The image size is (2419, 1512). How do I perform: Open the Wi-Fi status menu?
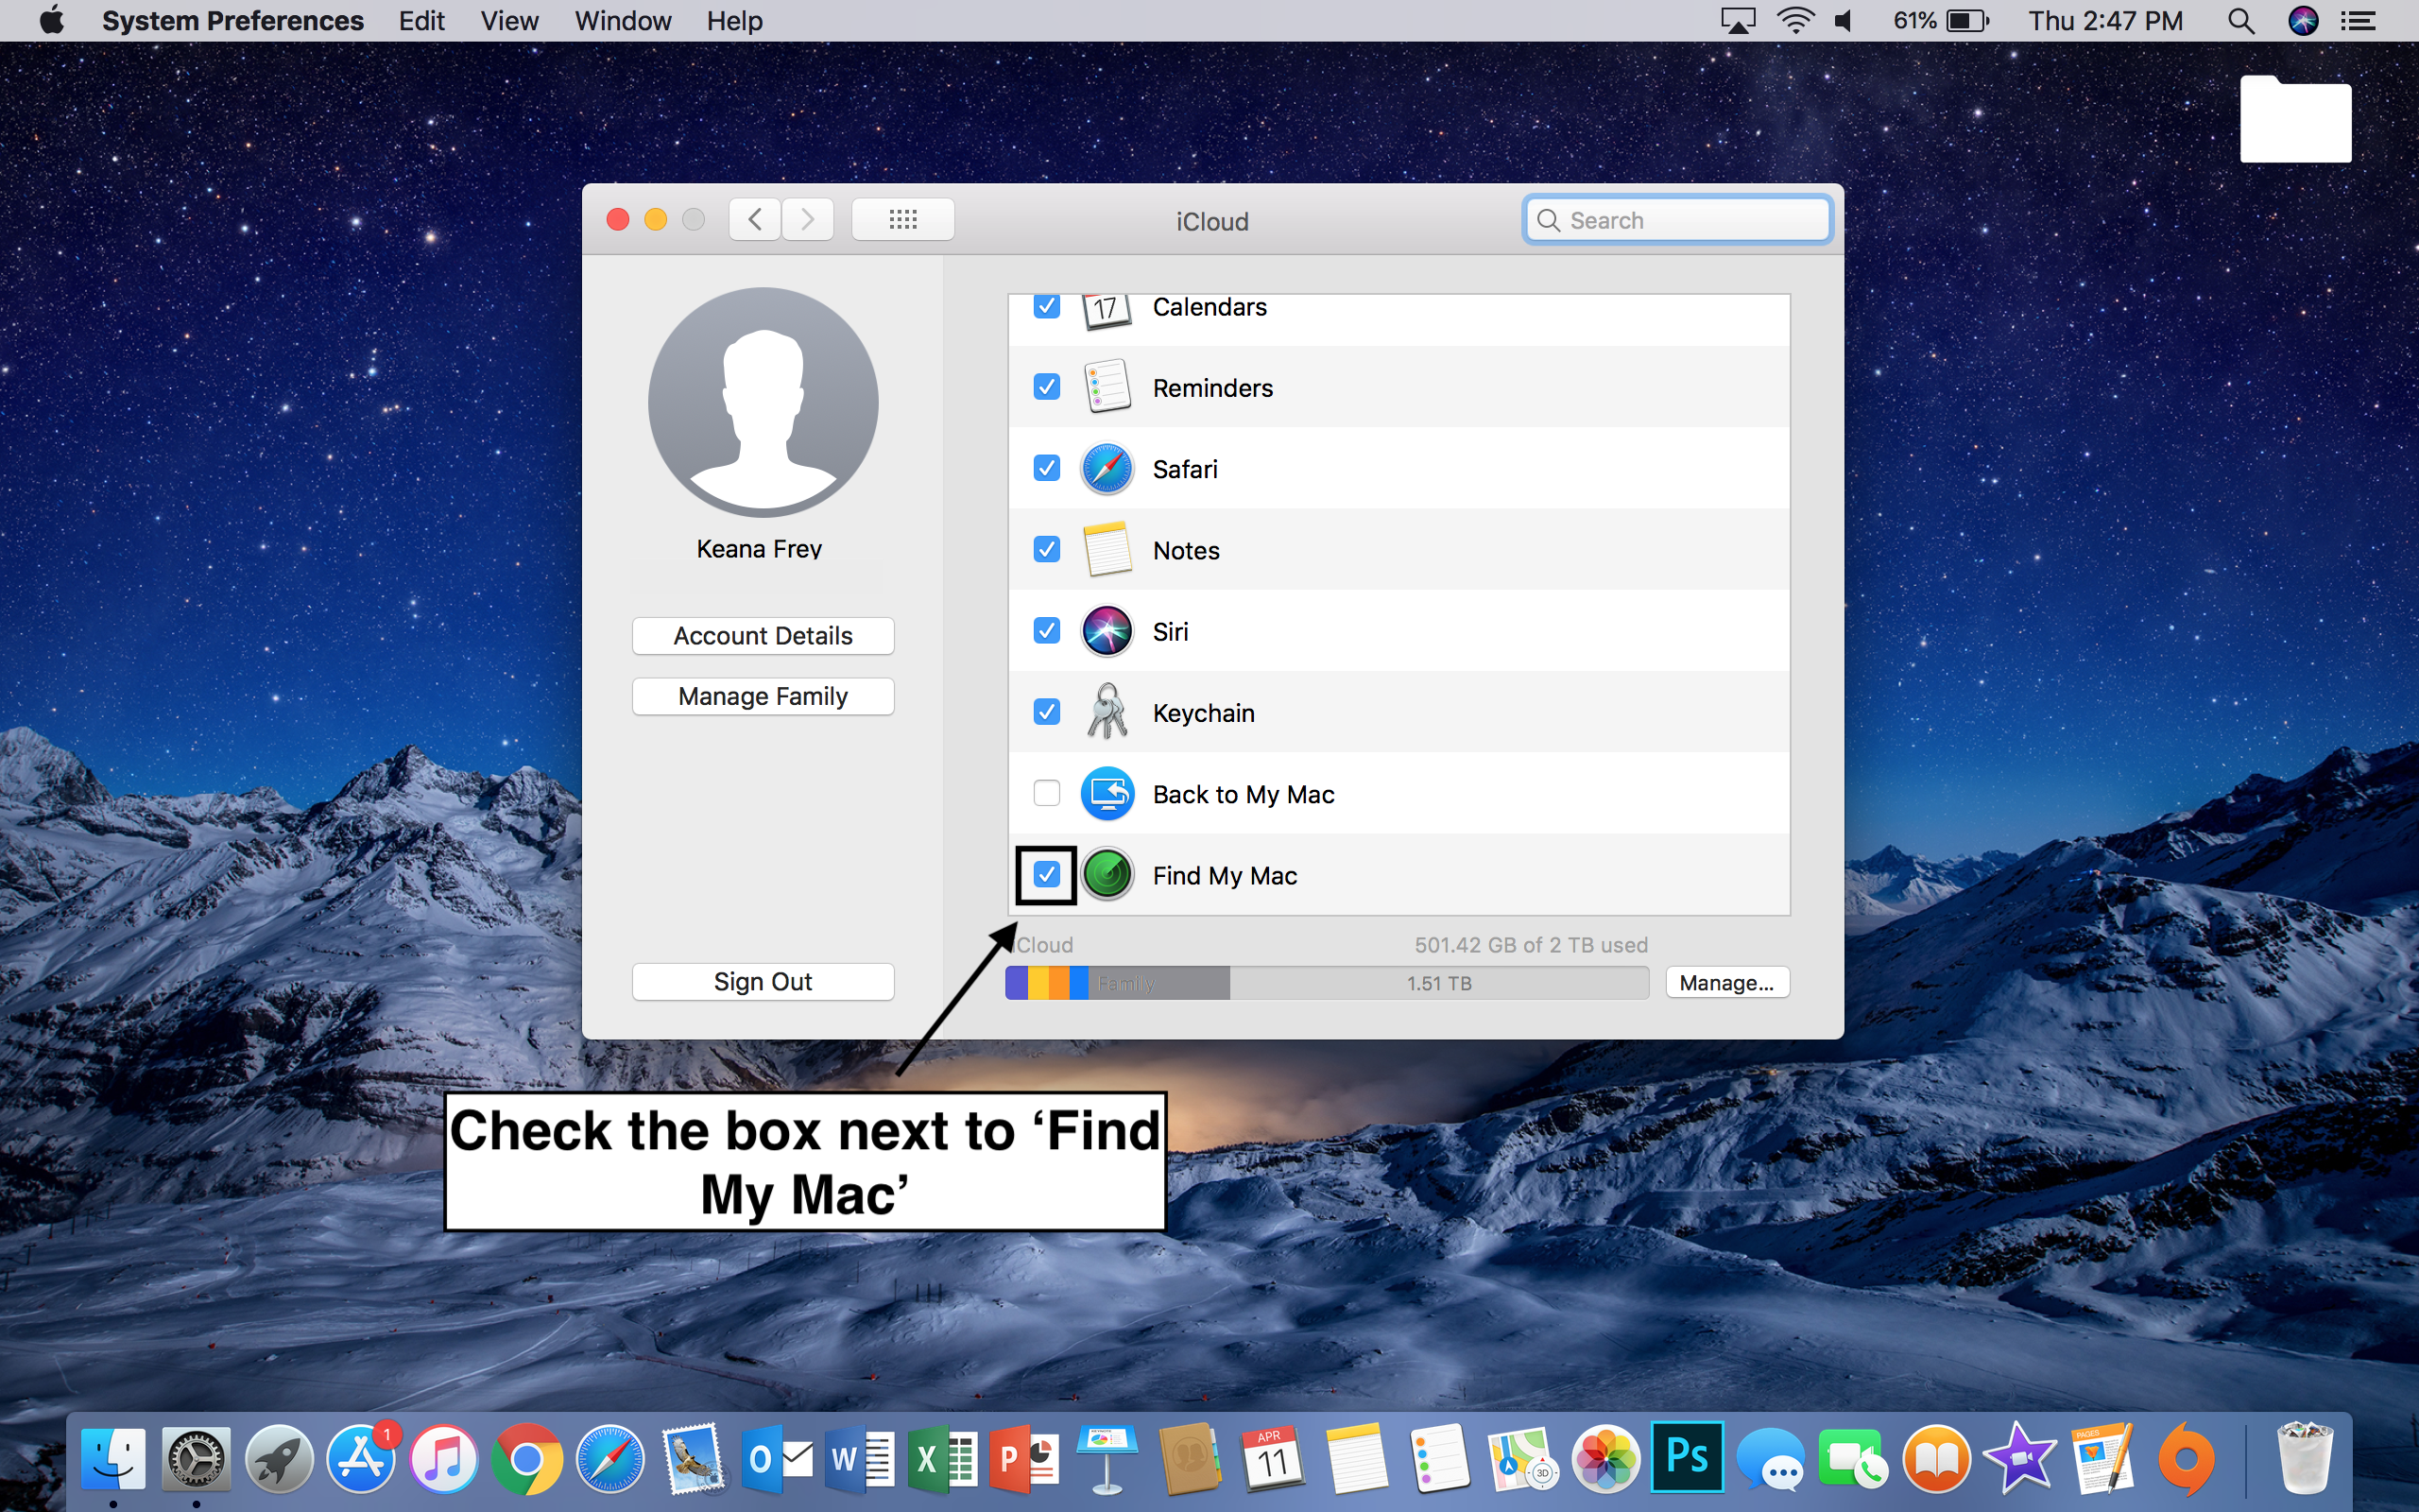click(x=1796, y=20)
